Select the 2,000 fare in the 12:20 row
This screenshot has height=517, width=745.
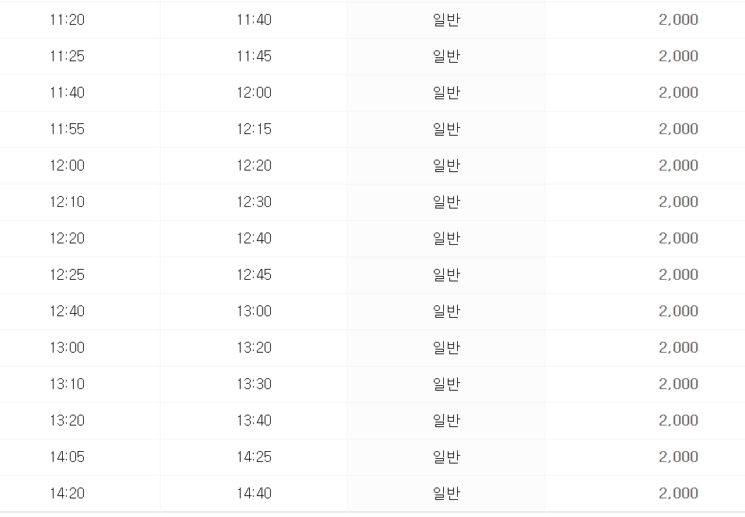pyautogui.click(x=678, y=238)
